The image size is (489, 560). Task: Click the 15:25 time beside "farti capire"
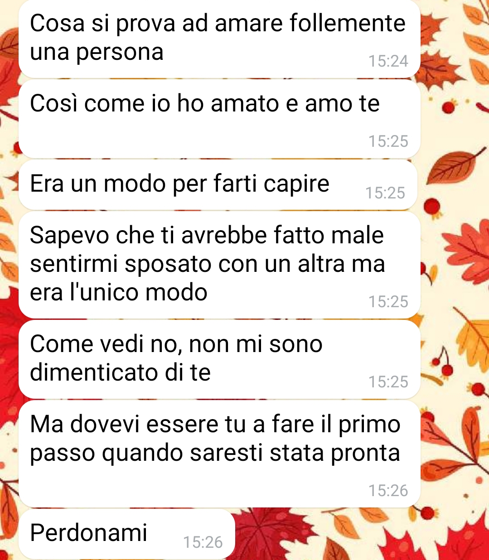[385, 193]
